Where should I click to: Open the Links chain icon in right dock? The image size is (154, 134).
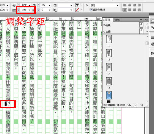click(x=153, y=27)
